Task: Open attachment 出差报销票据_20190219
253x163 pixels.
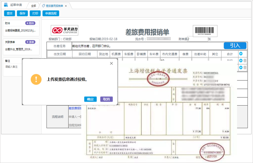Action: (20, 30)
